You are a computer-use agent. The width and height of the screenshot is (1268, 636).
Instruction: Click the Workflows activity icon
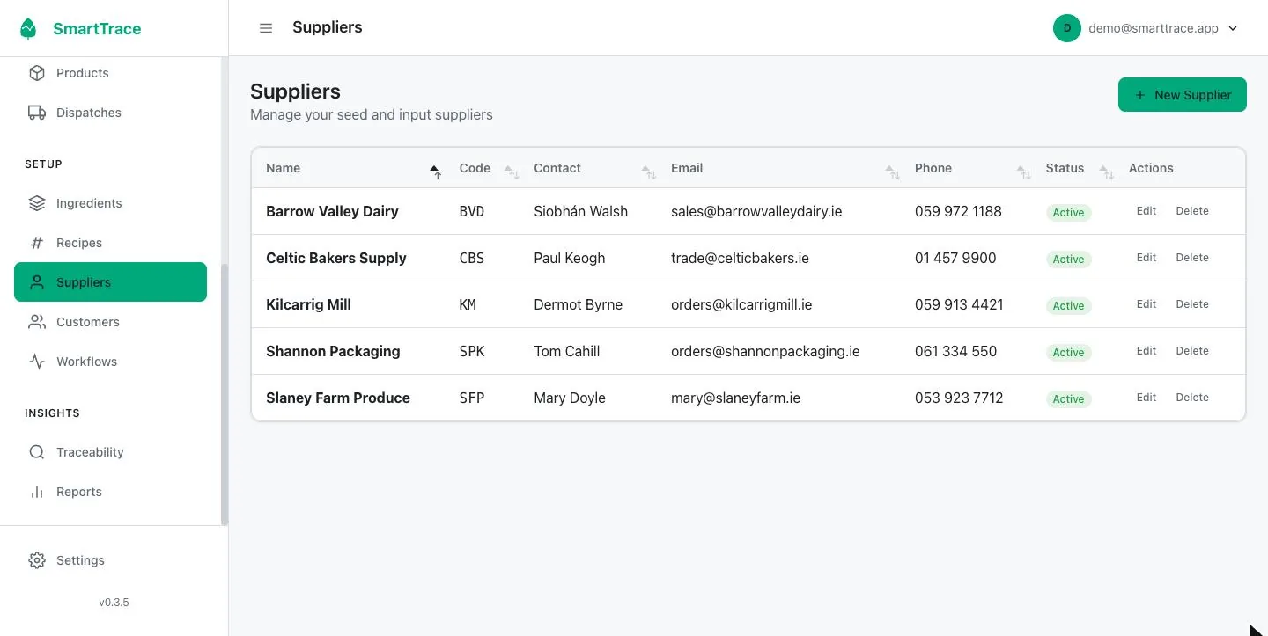37,362
